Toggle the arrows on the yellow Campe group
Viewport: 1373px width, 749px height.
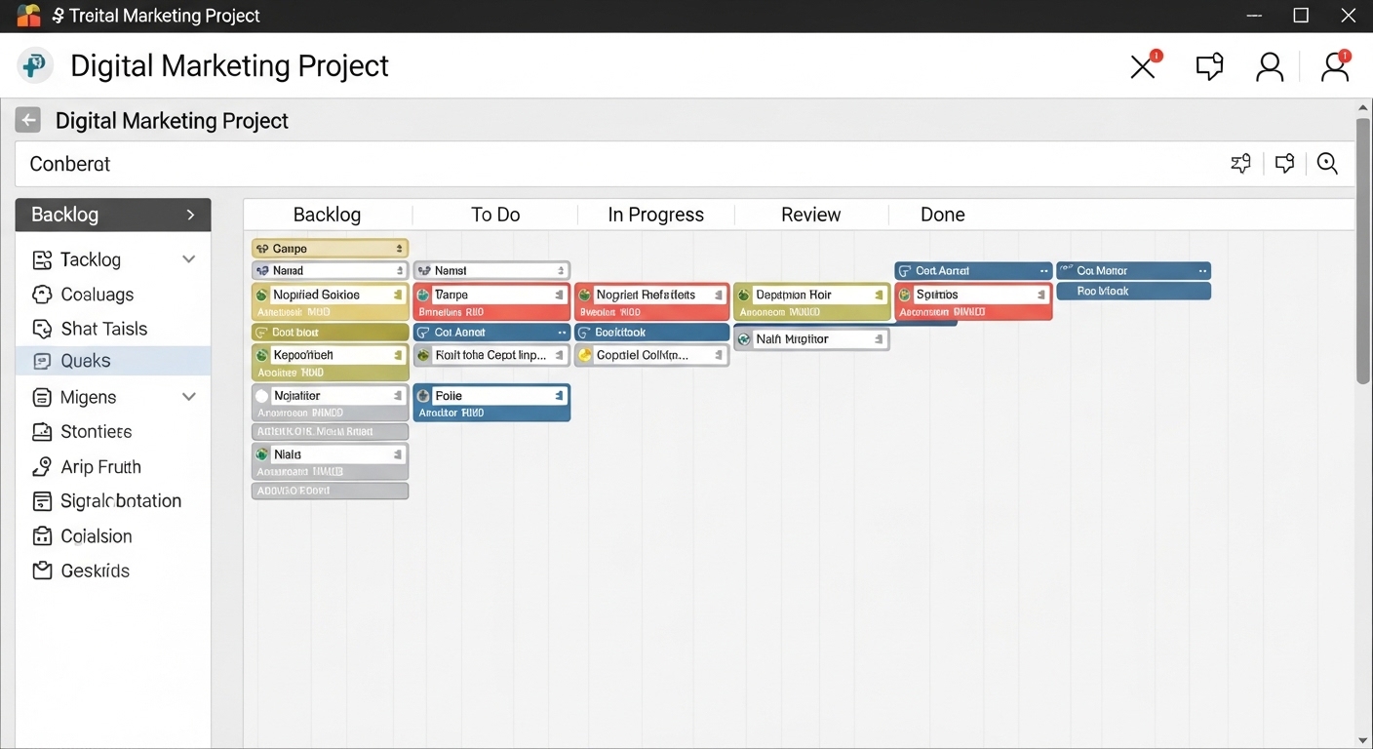pyautogui.click(x=399, y=249)
